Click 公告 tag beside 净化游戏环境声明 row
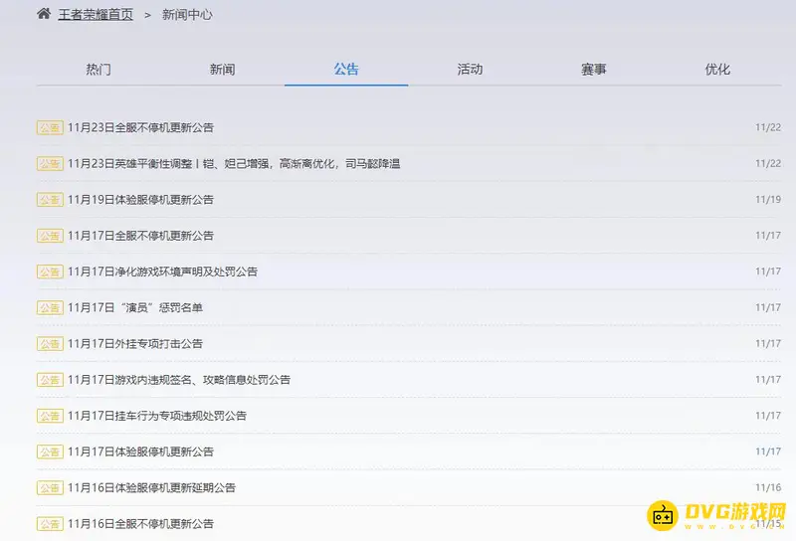Image resolution: width=796 pixels, height=541 pixels. coord(50,271)
